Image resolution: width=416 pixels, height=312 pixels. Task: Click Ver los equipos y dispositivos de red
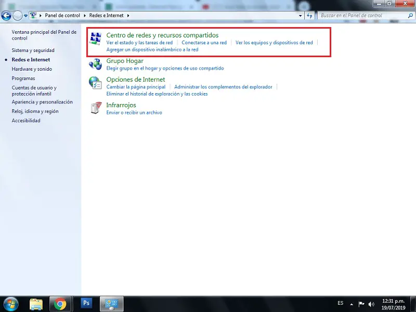[274, 43]
